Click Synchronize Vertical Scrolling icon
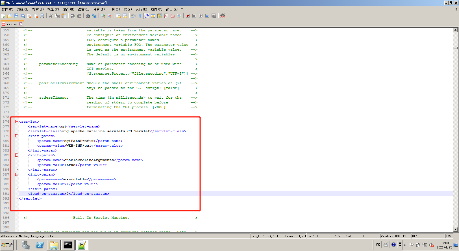The height and width of the screenshot is (251, 459). pyautogui.click(x=118, y=16)
